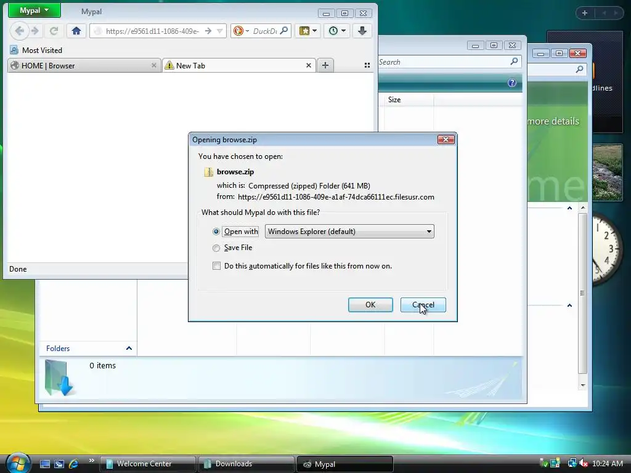
Task: Confirm the download with OK
Action: coord(370,305)
